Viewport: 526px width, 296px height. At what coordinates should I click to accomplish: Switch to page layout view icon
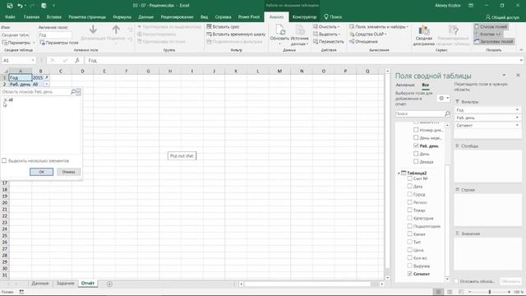pyautogui.click(x=450, y=292)
